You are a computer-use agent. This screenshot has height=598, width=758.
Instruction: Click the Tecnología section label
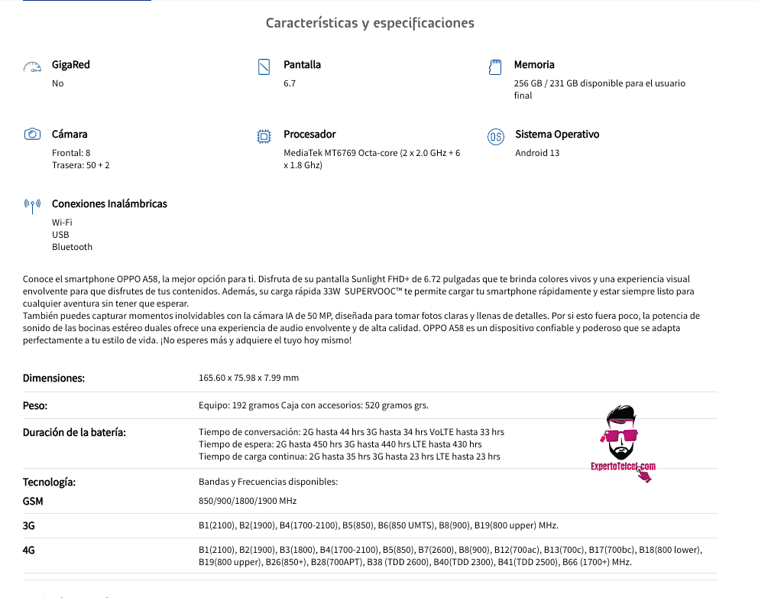point(49,483)
